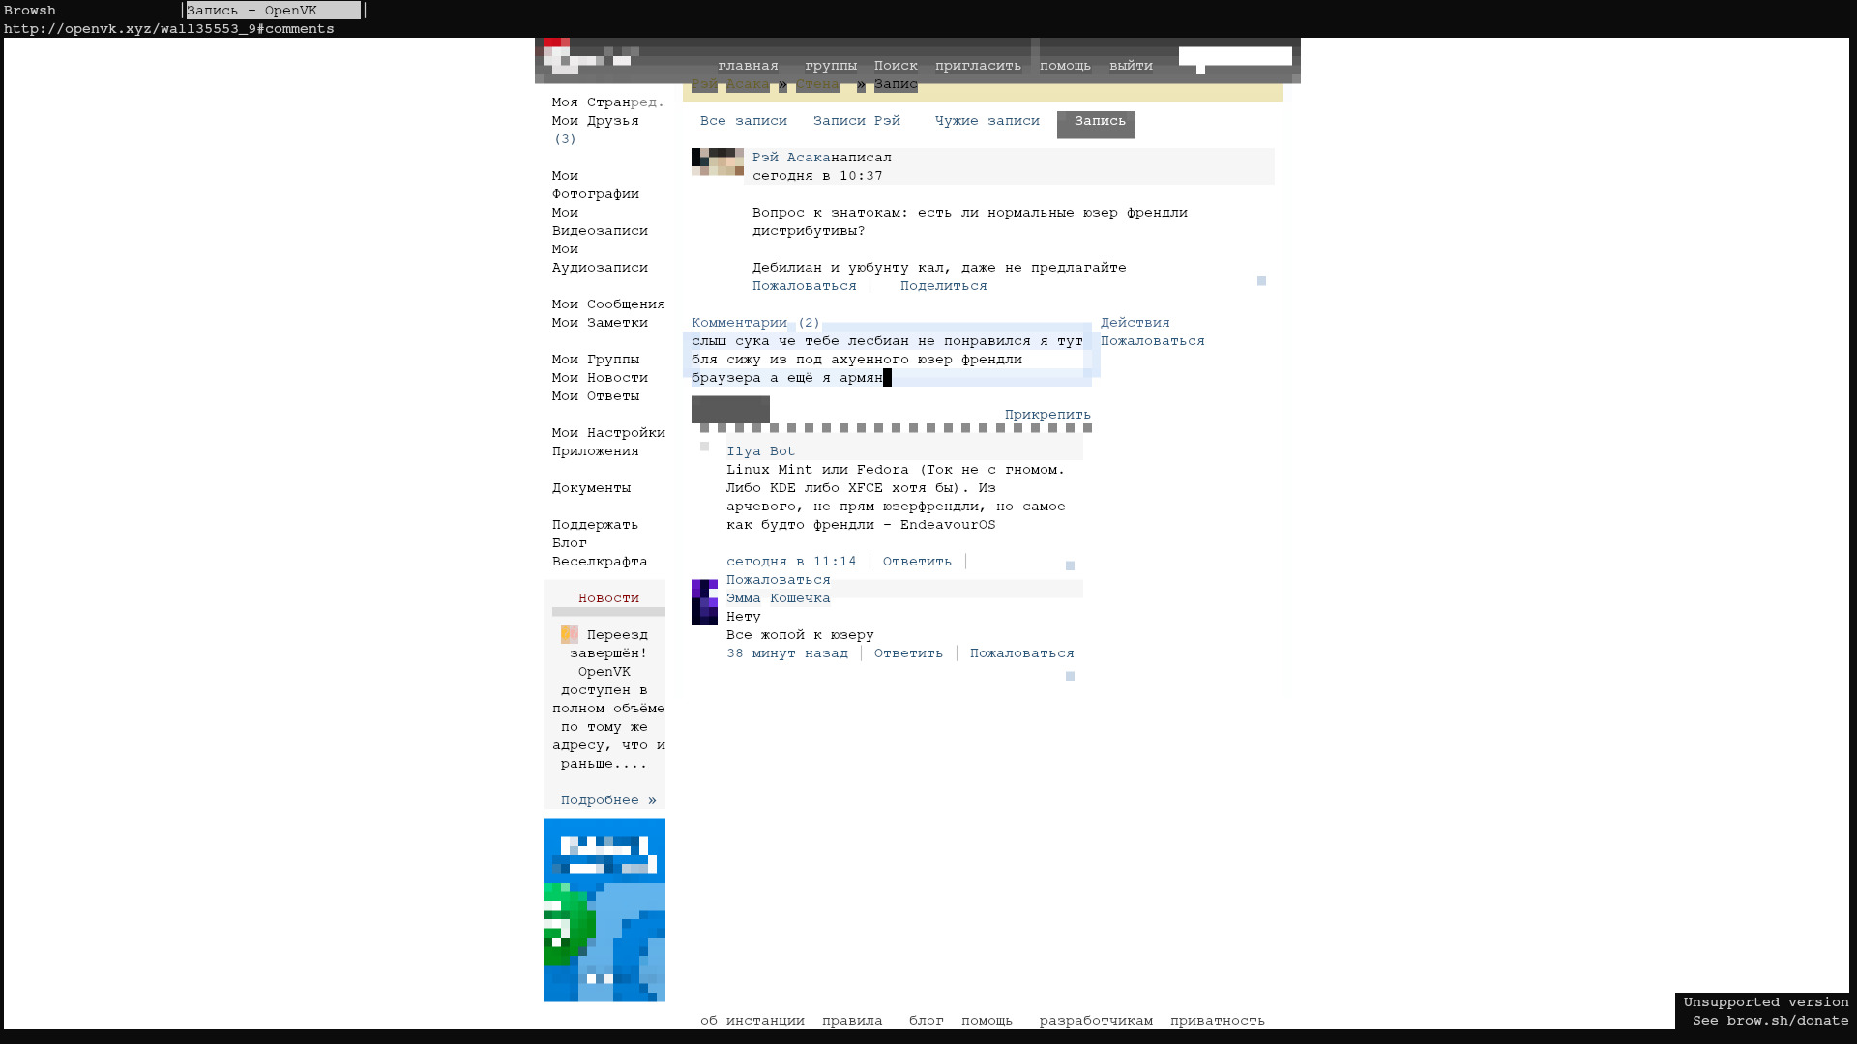1857x1044 pixels.
Task: Switch to the Все записи tab
Action: pyautogui.click(x=743, y=121)
